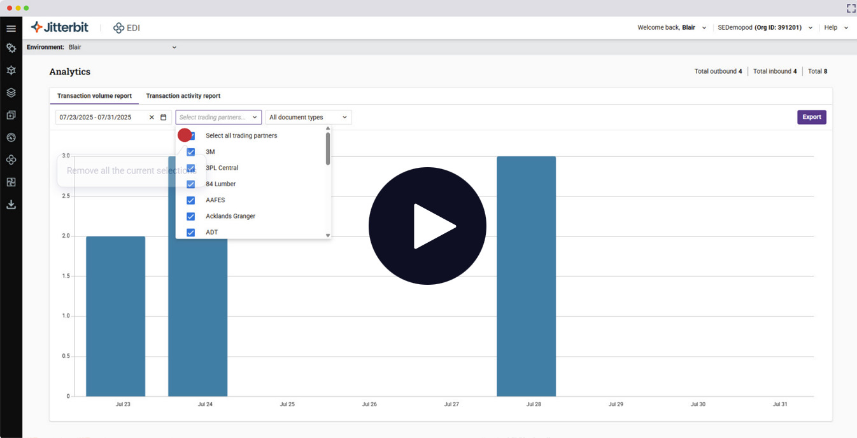Open the globe icon in the left sidebar
Screen dimensions: 857x438
[x=10, y=137]
